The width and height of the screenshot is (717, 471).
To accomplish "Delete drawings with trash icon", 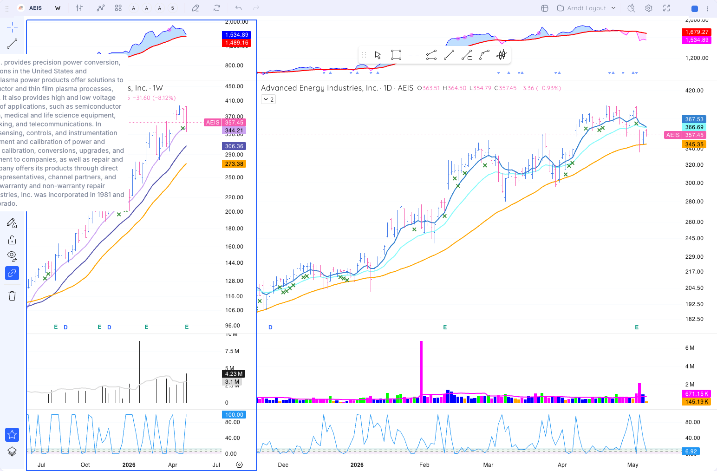I will 12,296.
